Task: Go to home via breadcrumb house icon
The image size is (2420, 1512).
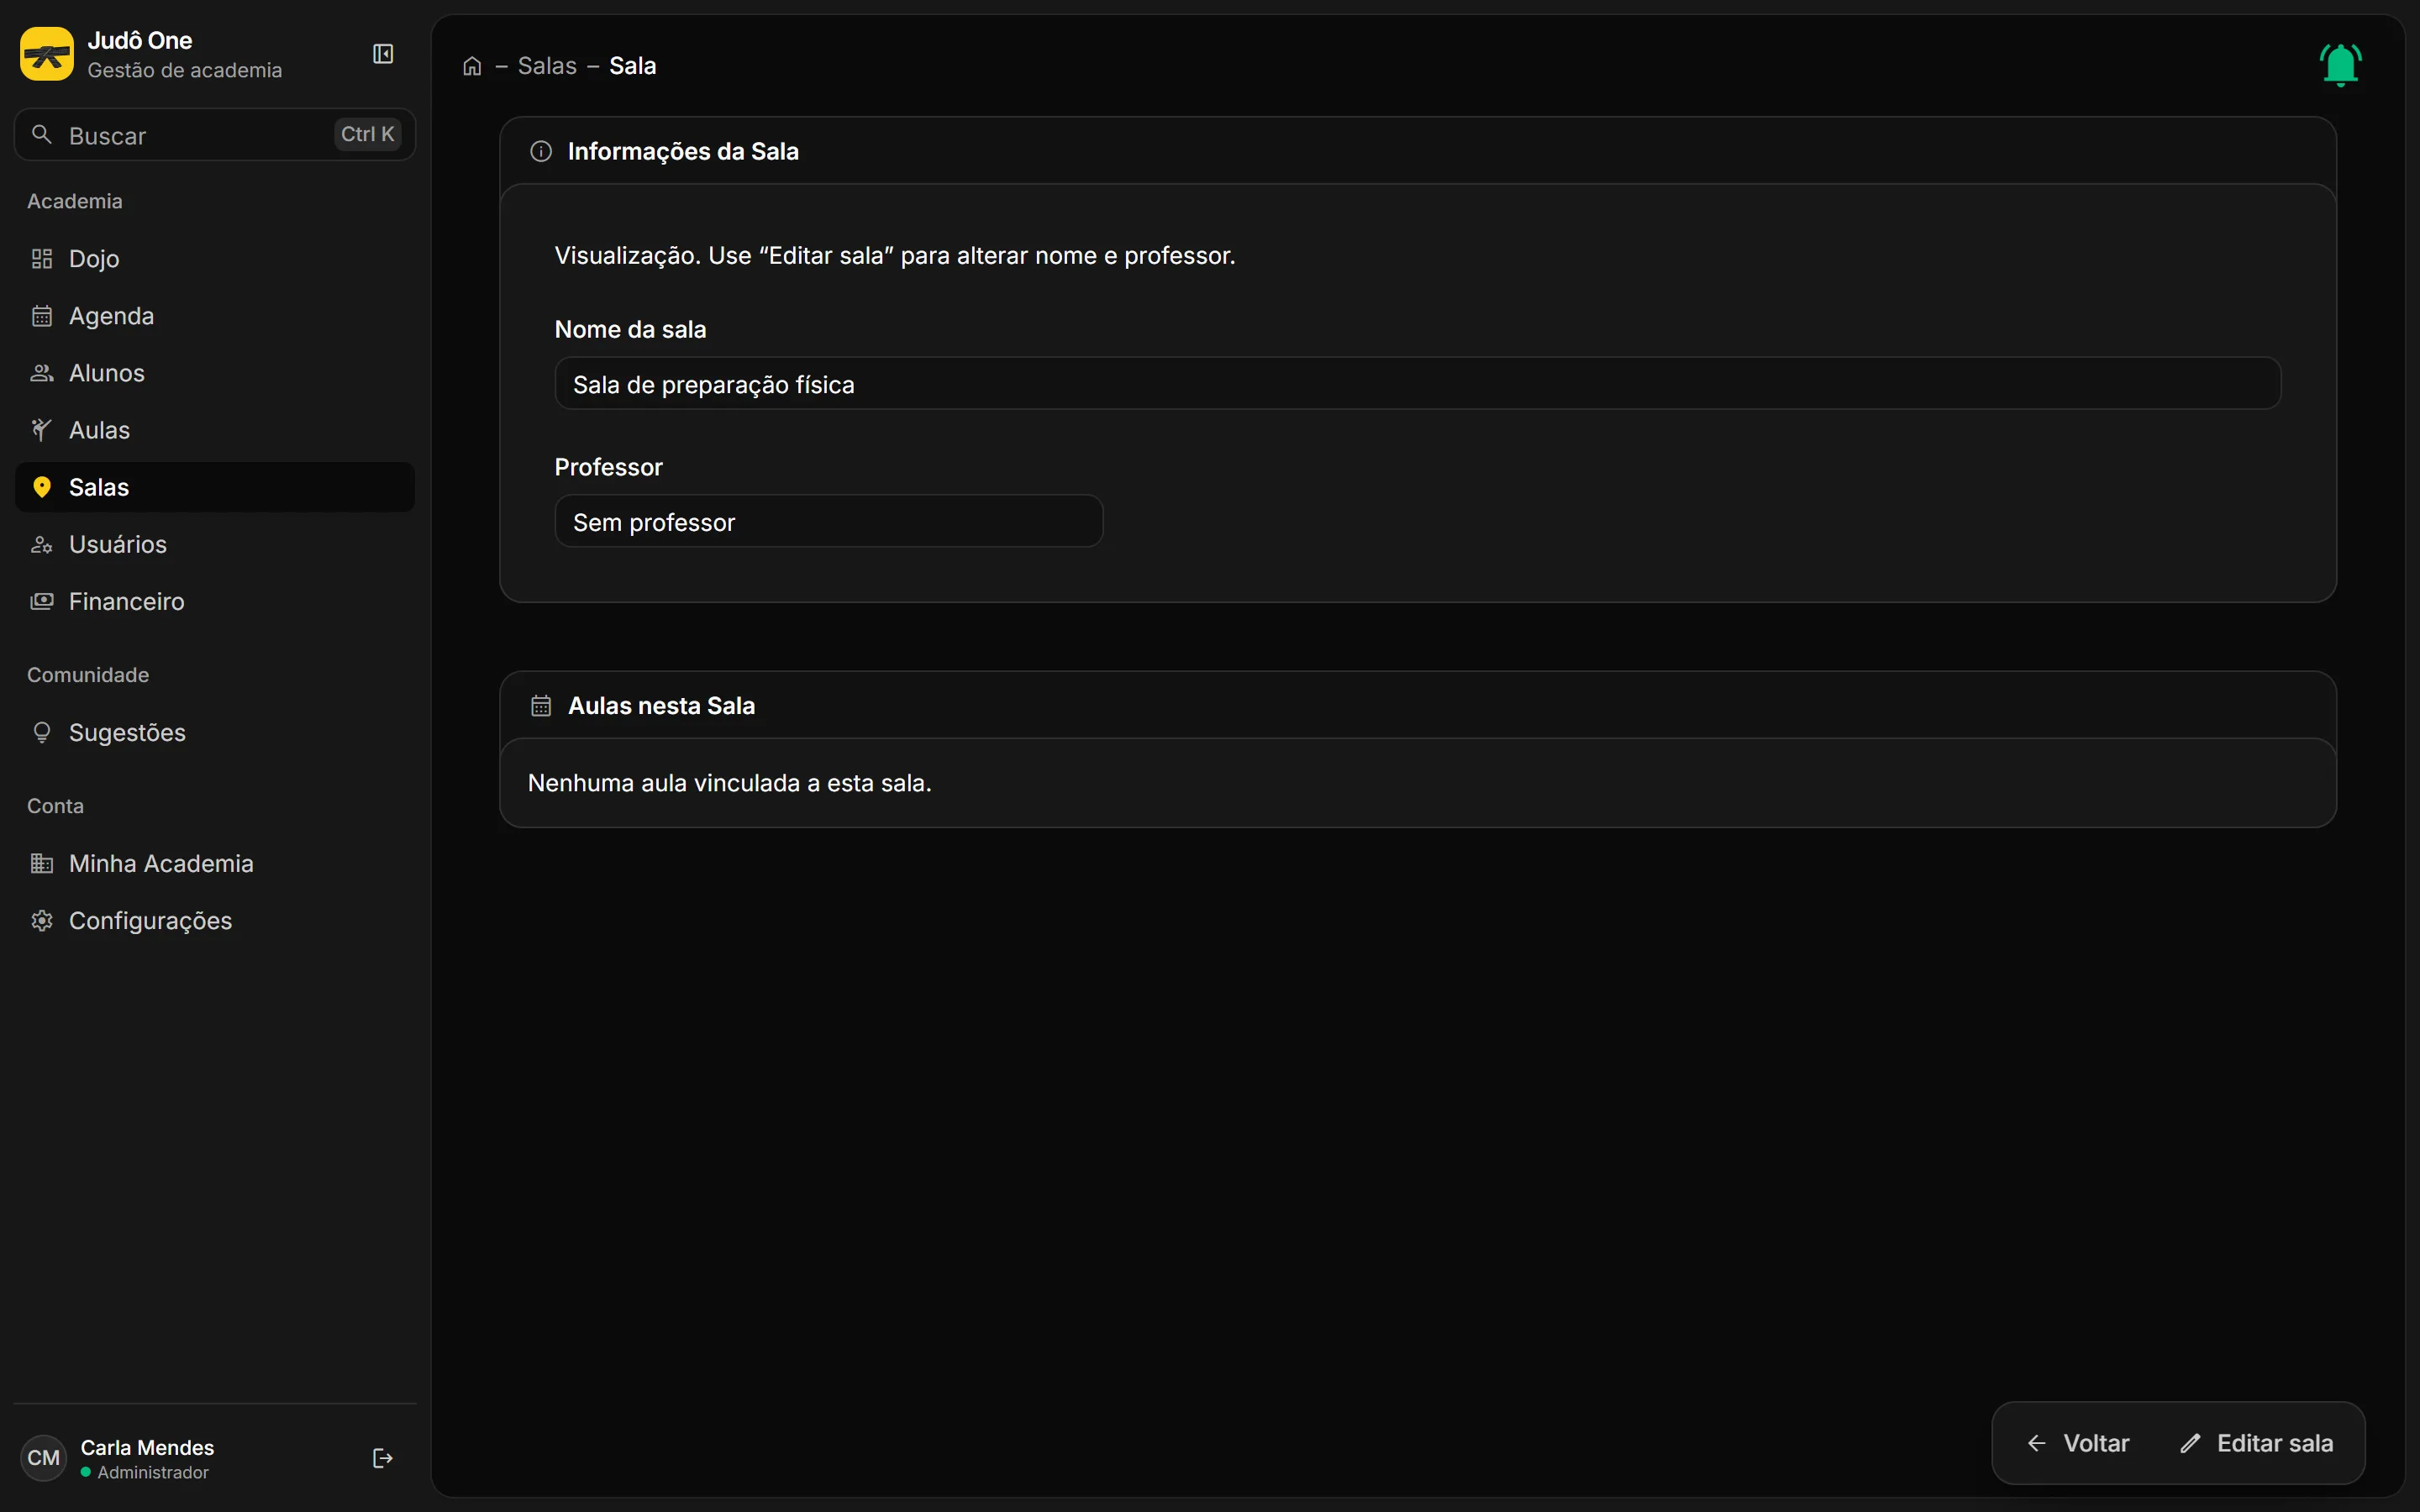Action: 472,66
